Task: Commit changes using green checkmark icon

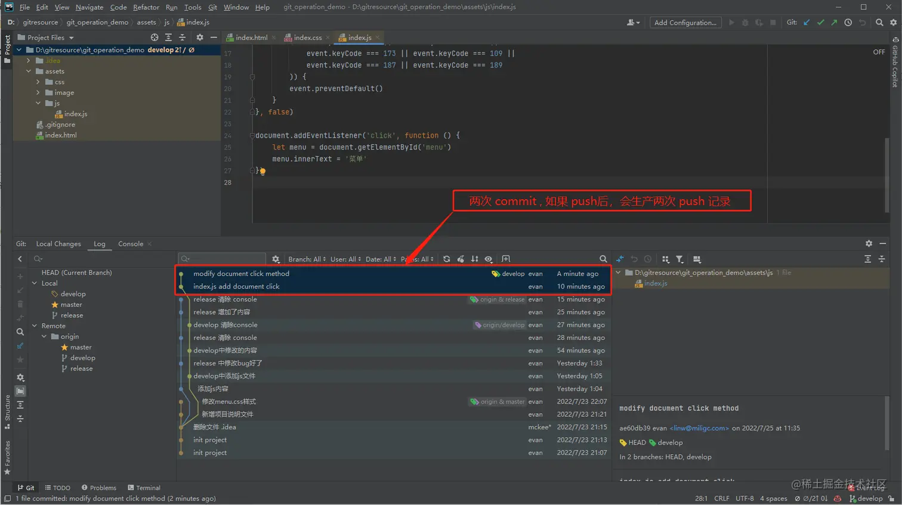Action: (821, 22)
